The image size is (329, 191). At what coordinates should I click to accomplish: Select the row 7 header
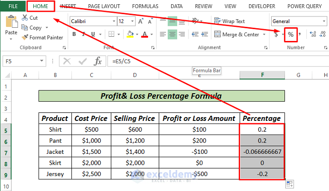click(x=6, y=151)
